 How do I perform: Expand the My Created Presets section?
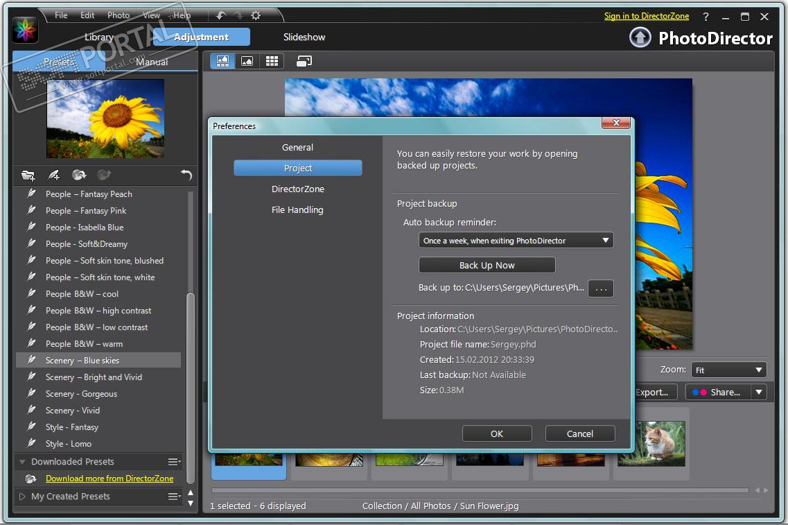coord(22,497)
